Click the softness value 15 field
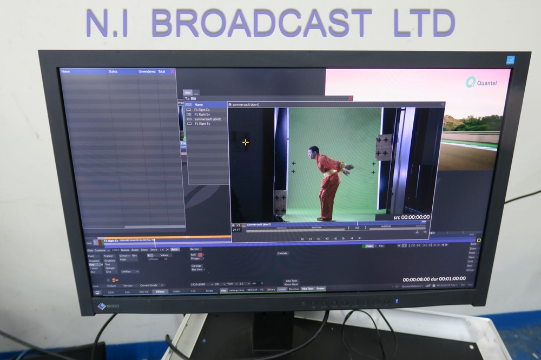The image size is (541, 360). click(x=166, y=259)
